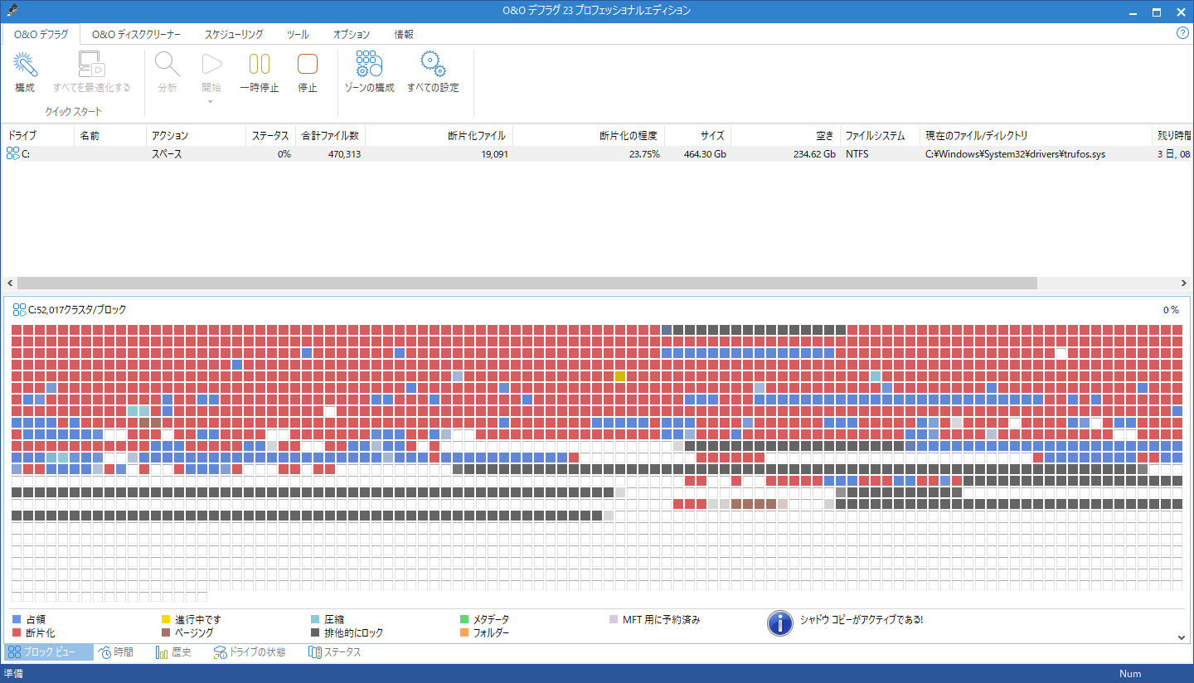Open the 情報 tab
The width and height of the screenshot is (1194, 683).
click(404, 35)
